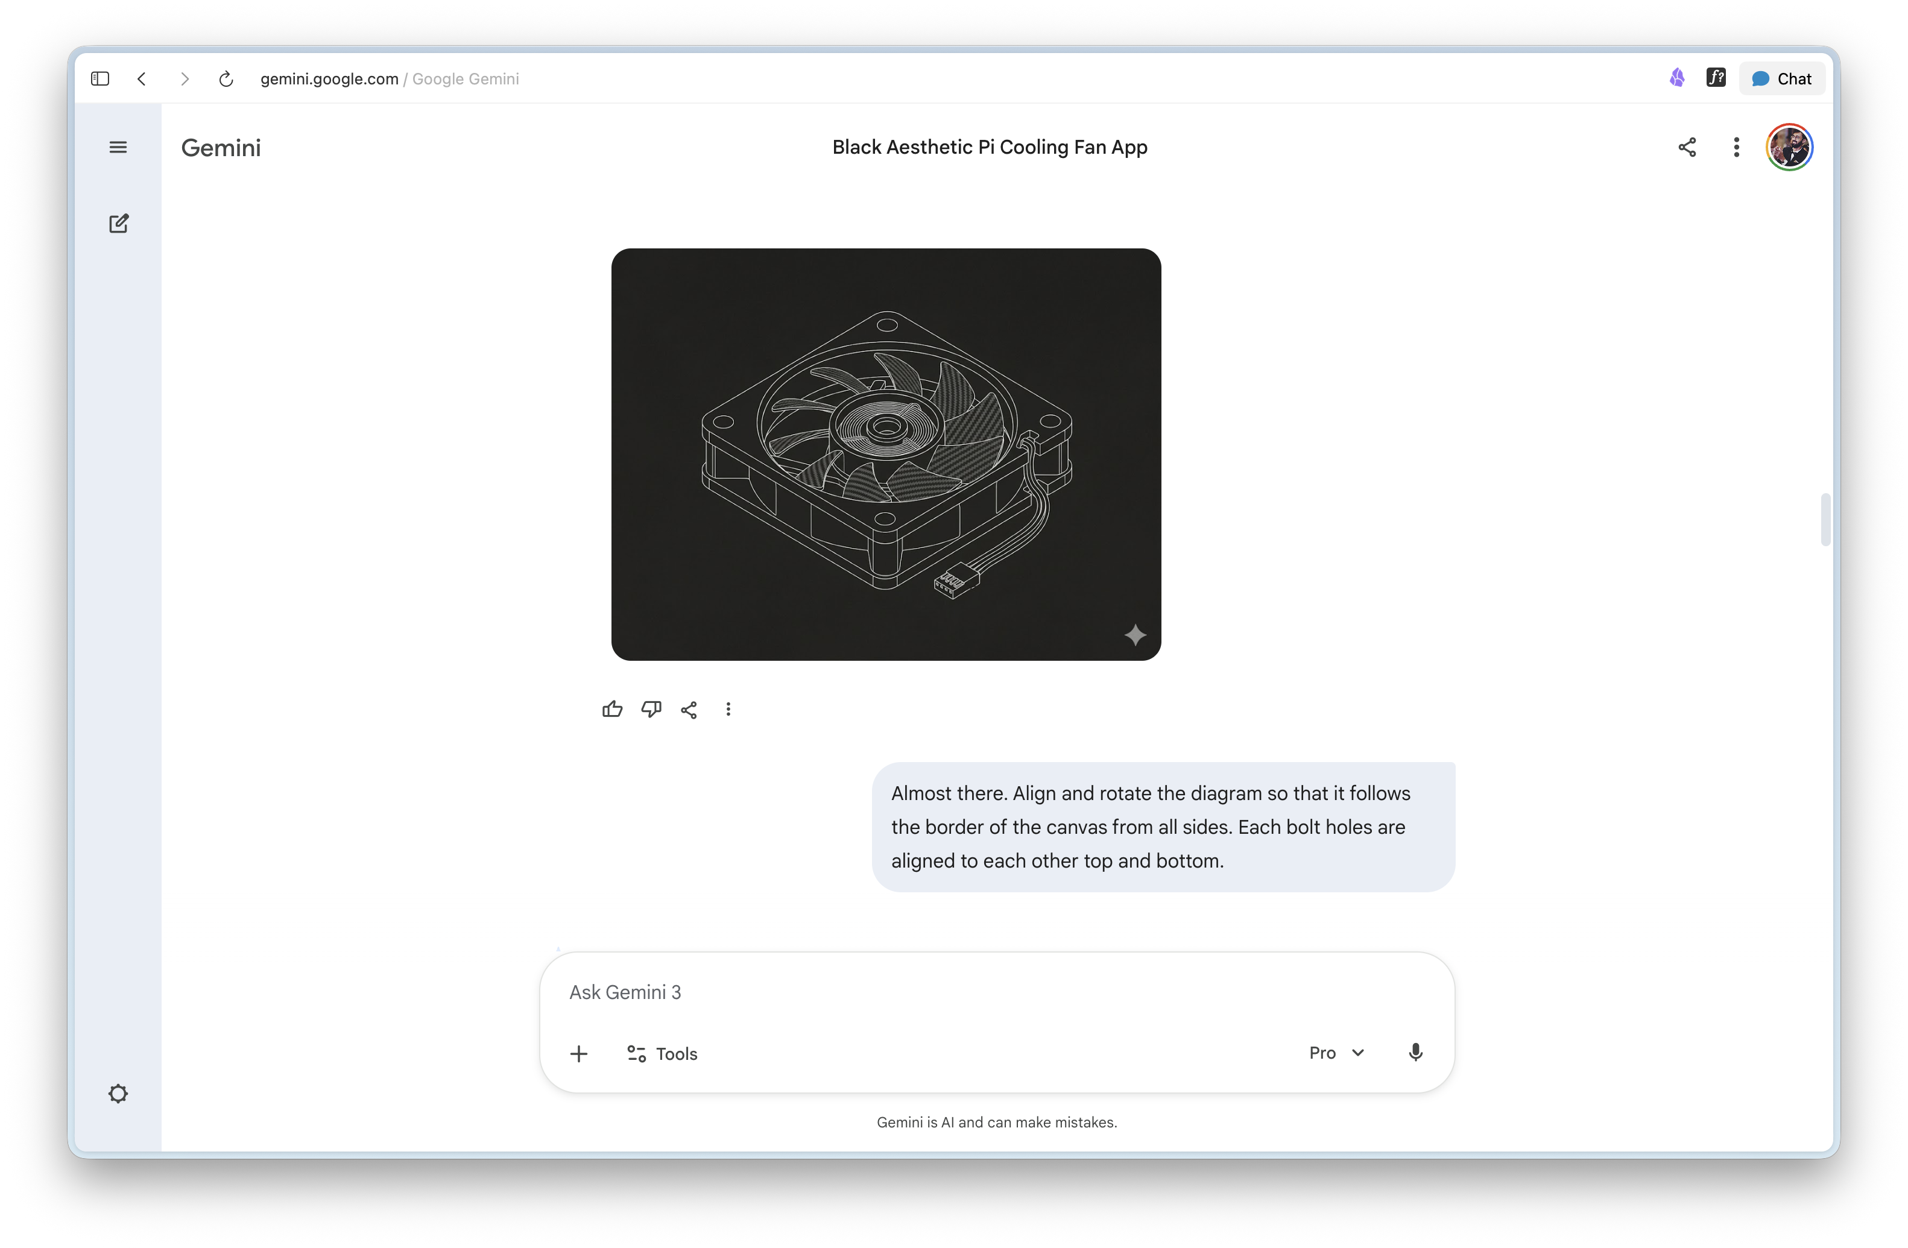
Task: Open a new chat in Gemini
Action: coord(118,224)
